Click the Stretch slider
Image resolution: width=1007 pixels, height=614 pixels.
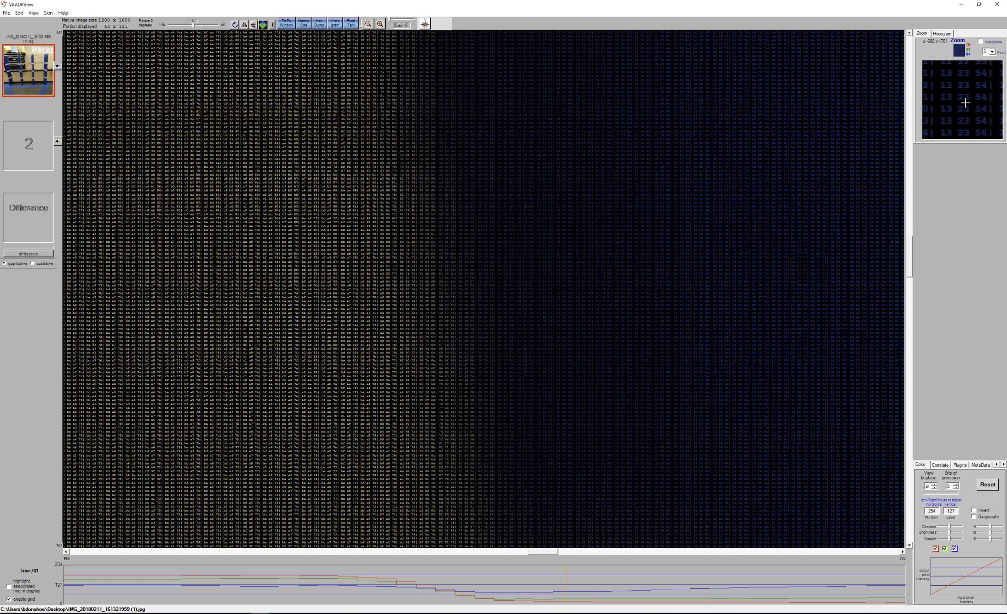pyautogui.click(x=948, y=539)
